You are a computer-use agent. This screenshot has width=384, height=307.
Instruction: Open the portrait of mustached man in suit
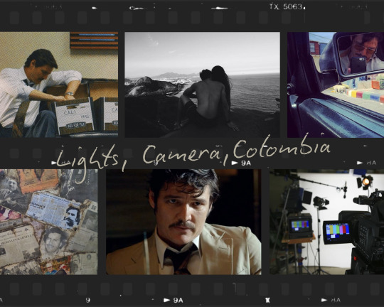coord(183,222)
